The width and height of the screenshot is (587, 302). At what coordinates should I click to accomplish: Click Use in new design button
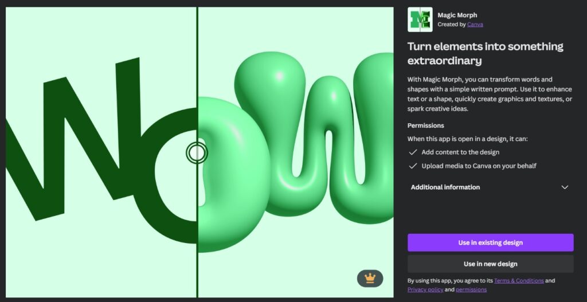(x=491, y=264)
